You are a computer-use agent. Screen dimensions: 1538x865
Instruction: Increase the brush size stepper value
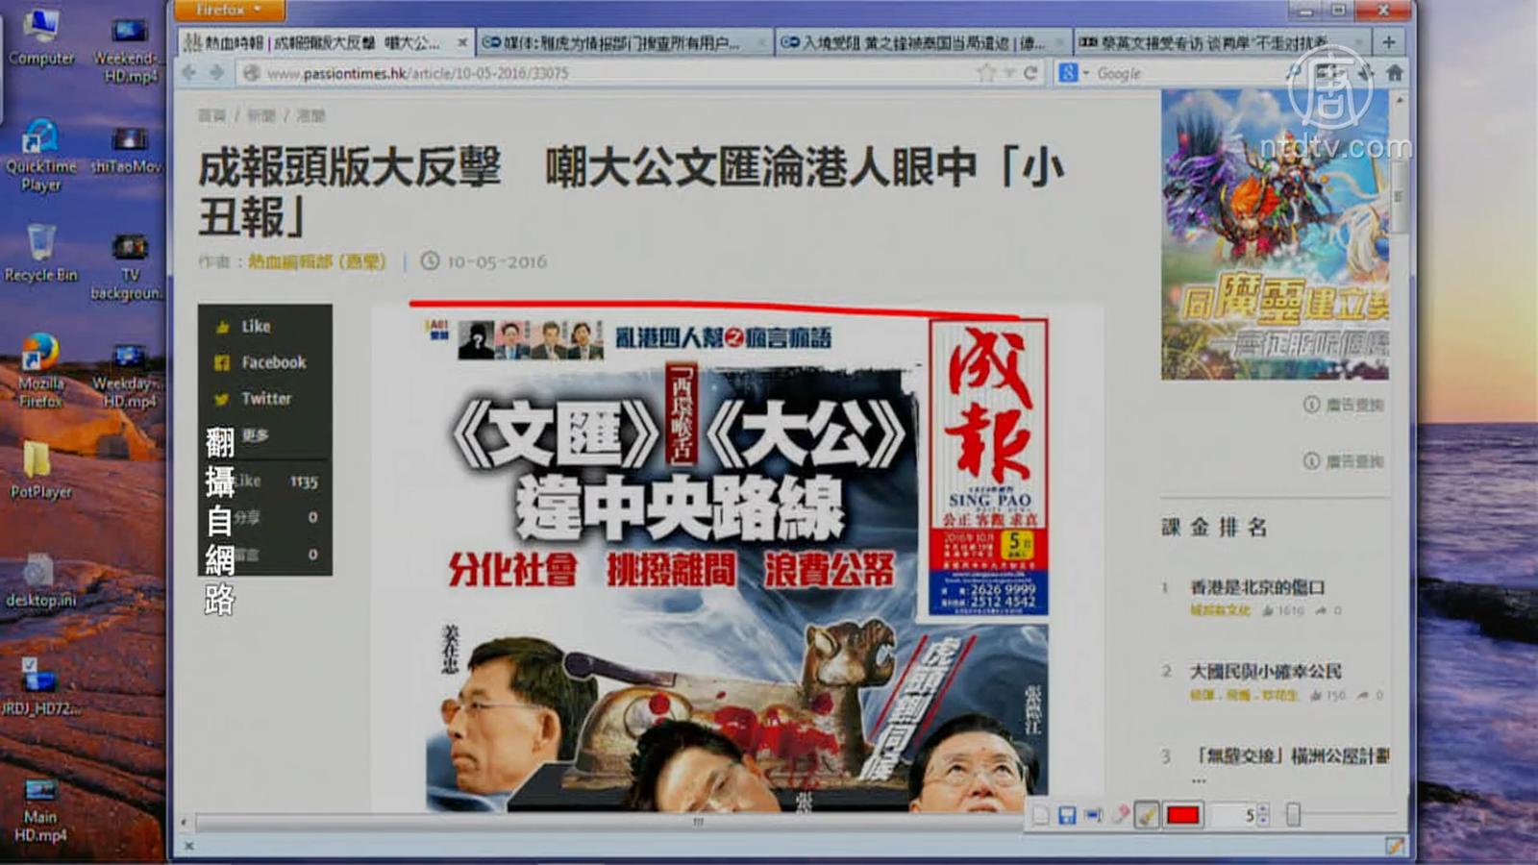pos(1263,810)
